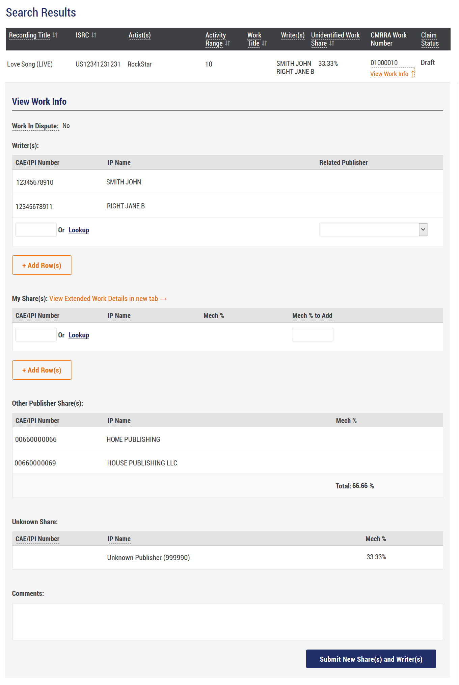459x685 pixels.
Task: Open the Related Publisher dropdown
Action: [373, 230]
